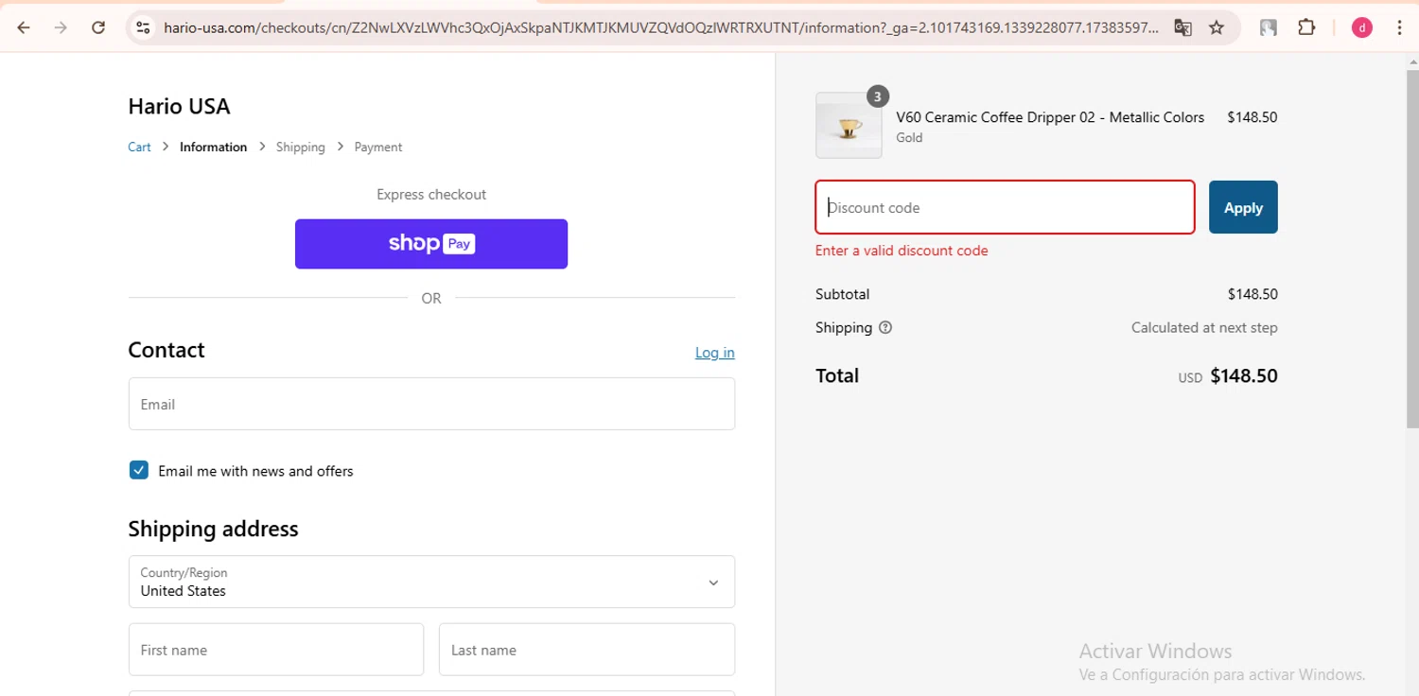
Task: Select the Information breadcrumb step
Action: tap(213, 147)
